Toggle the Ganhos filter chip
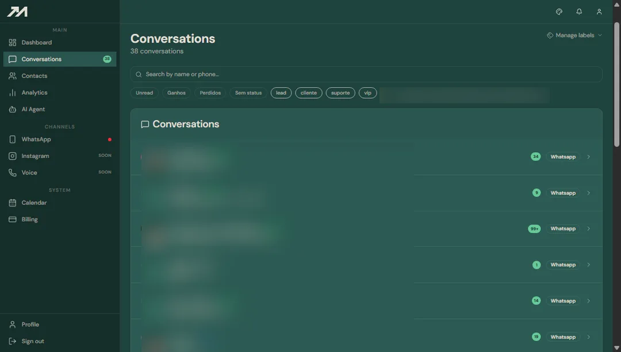Image resolution: width=621 pixels, height=352 pixels. coord(177,93)
